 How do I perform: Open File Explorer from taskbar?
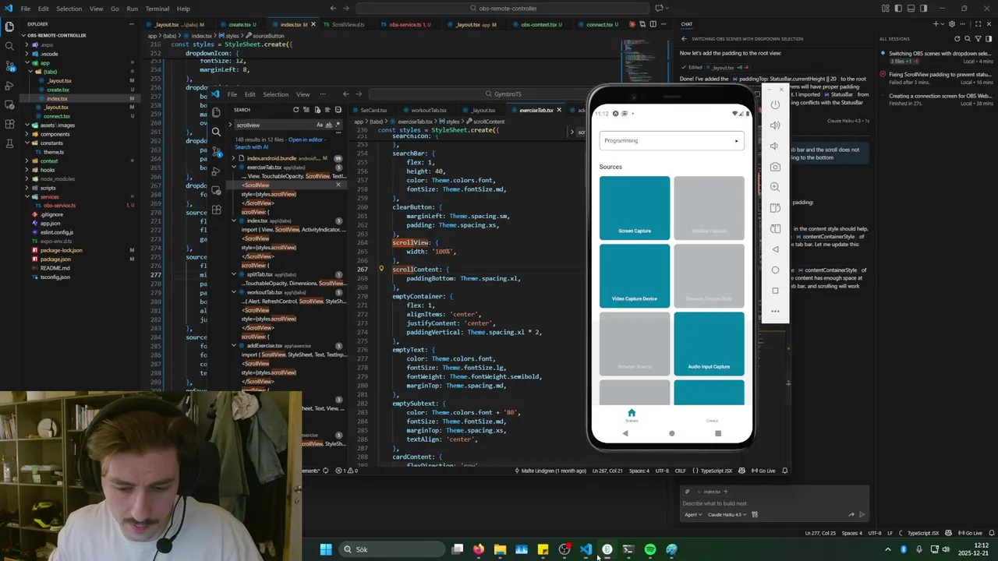(500, 549)
